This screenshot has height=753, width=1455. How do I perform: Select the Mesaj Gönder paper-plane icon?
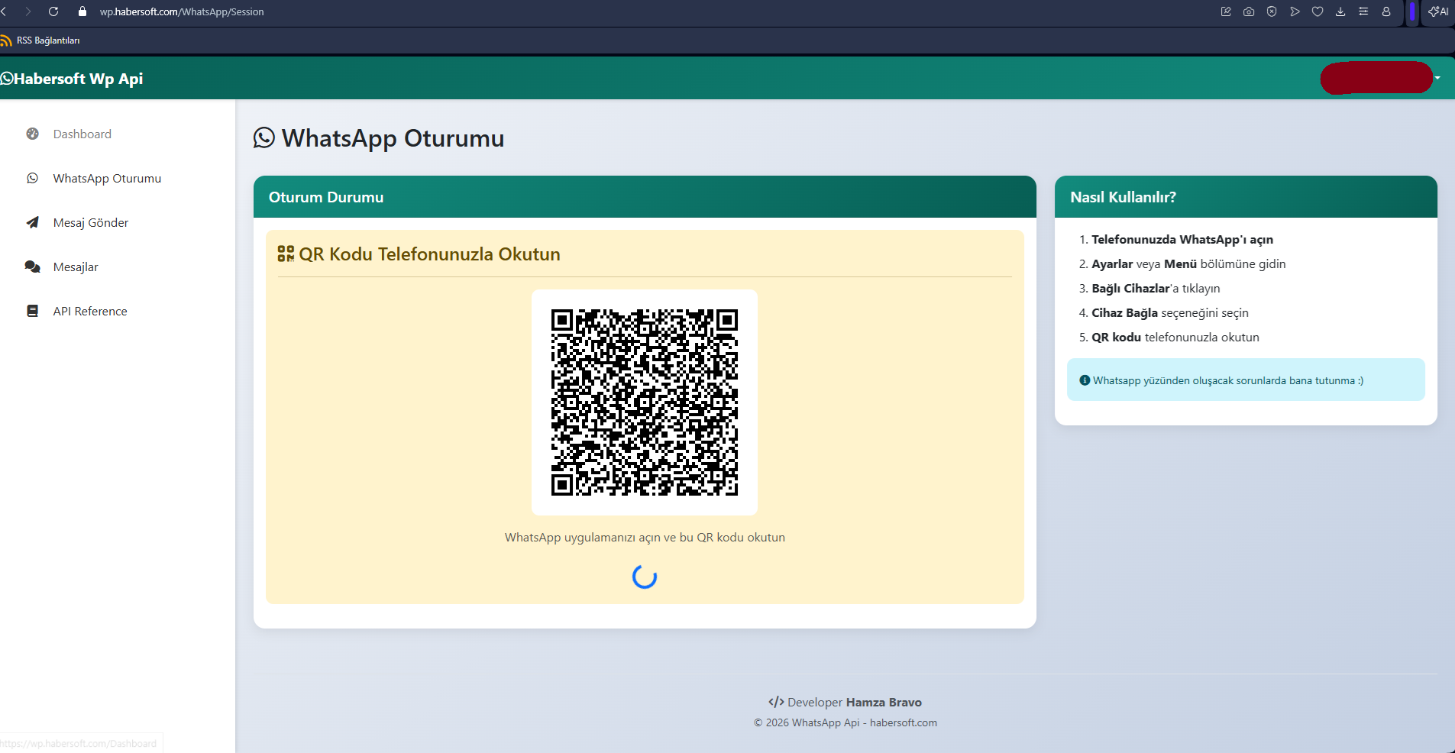(32, 222)
